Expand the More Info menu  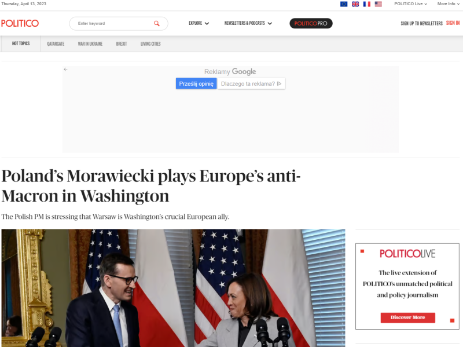tap(448, 4)
